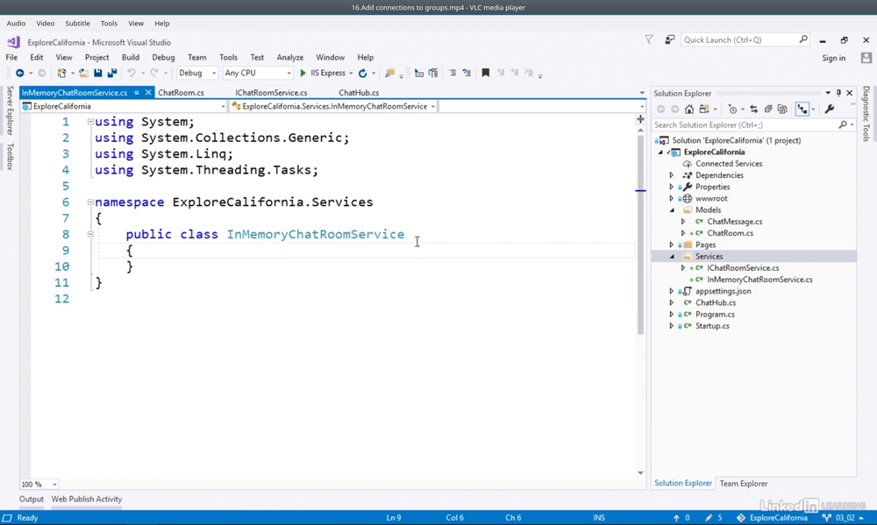Open the Analyze menu
Screen dimensions: 877x525
click(x=289, y=58)
